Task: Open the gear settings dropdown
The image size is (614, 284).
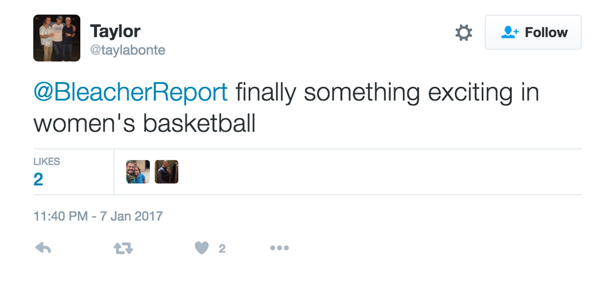Action: point(464,33)
